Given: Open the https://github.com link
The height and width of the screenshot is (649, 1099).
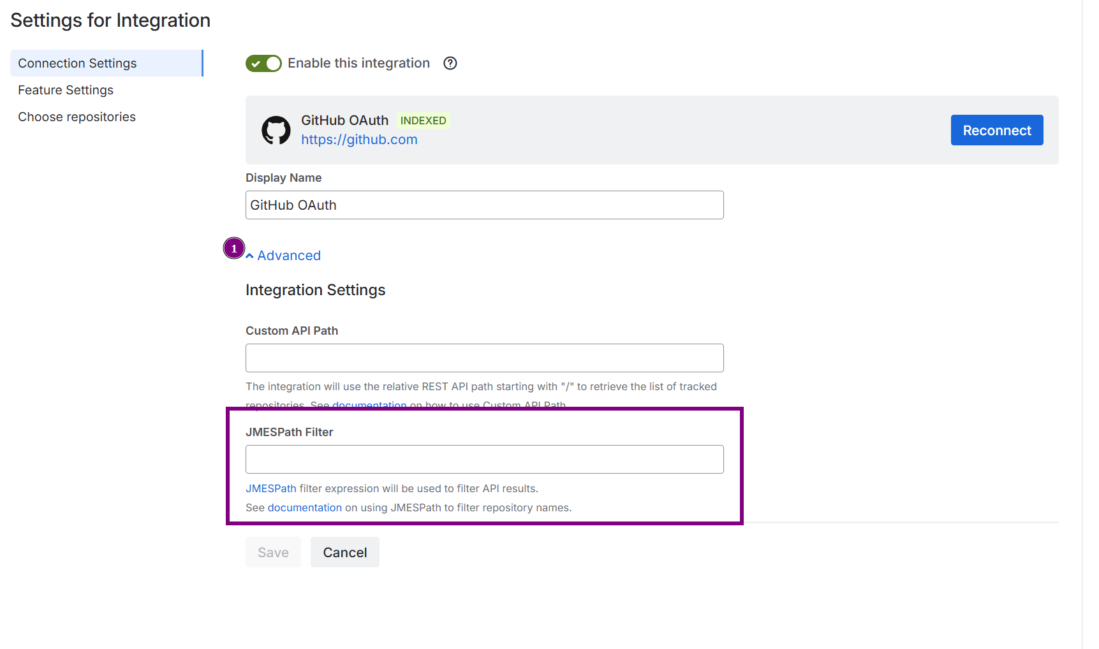Looking at the screenshot, I should point(359,140).
